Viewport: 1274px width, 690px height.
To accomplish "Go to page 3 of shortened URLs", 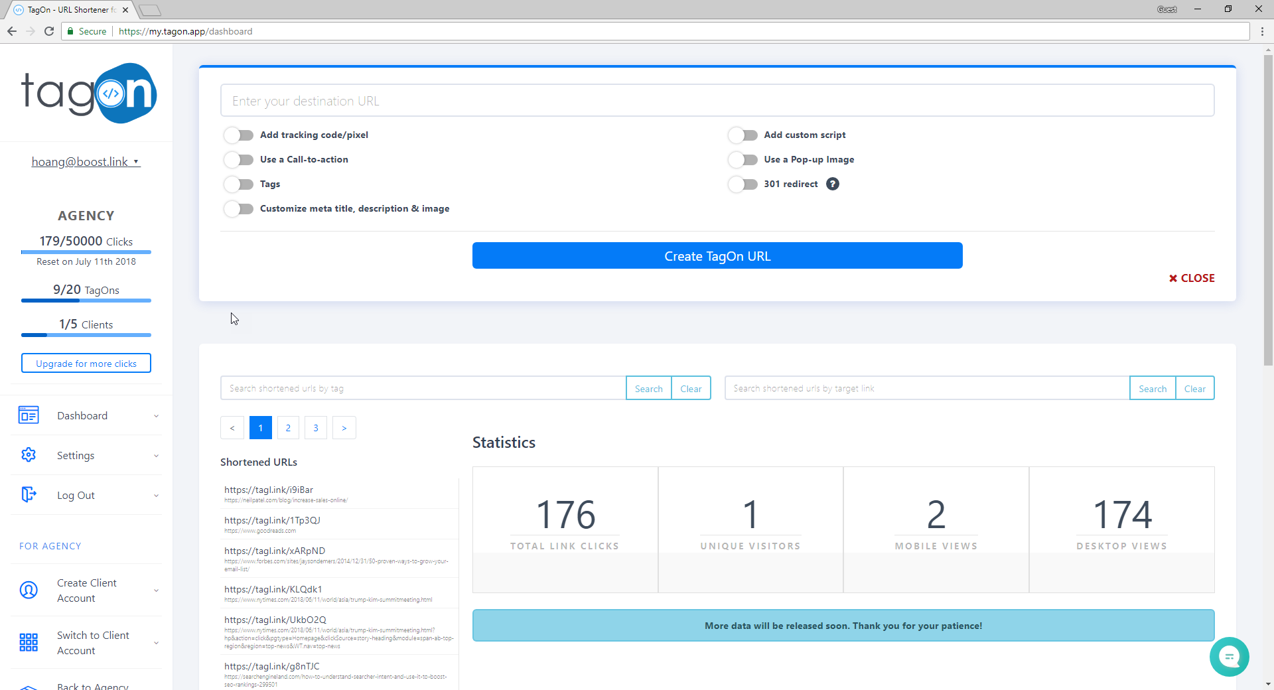I will (x=316, y=428).
